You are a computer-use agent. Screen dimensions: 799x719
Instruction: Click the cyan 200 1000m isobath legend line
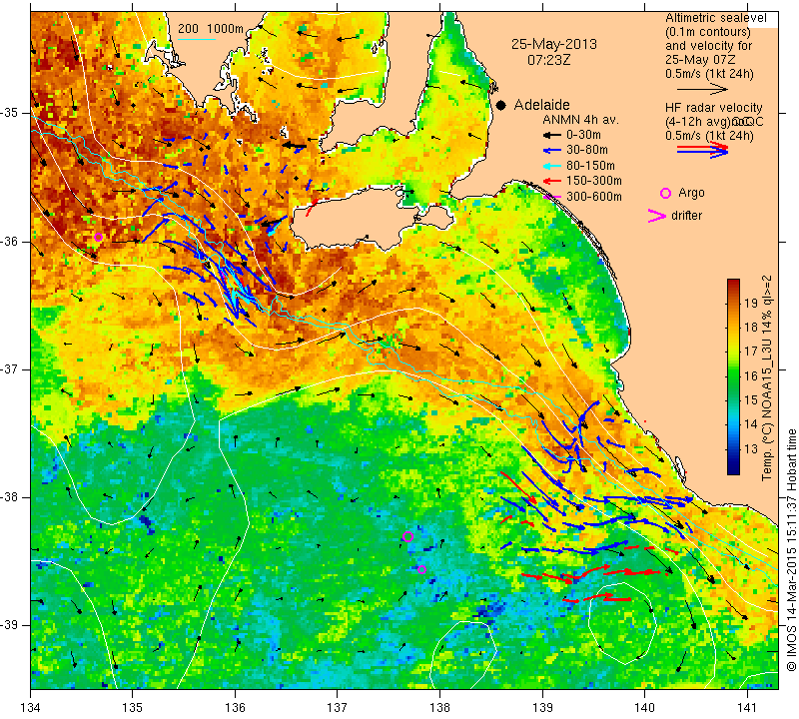(x=197, y=39)
